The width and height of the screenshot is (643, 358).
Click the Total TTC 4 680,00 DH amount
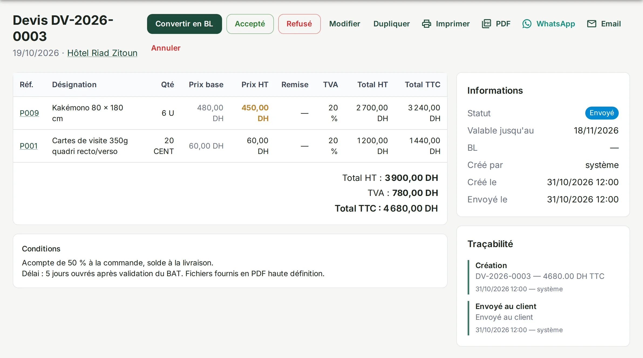410,208
